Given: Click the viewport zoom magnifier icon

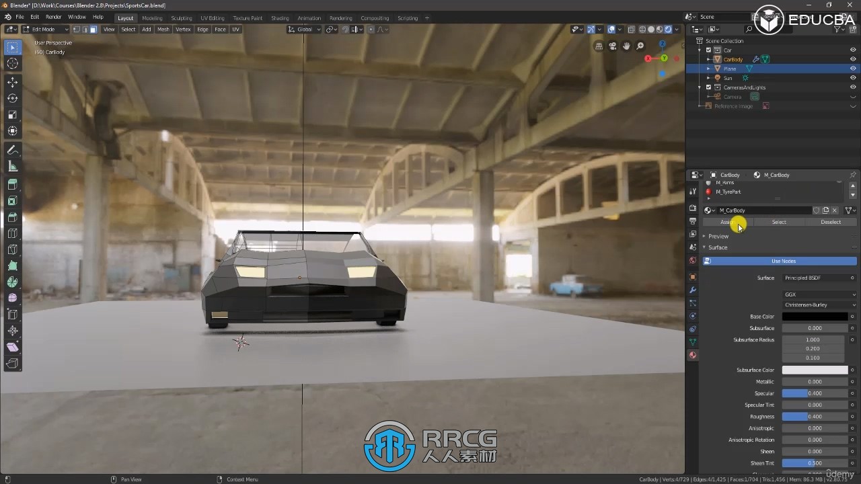Looking at the screenshot, I should pyautogui.click(x=640, y=46).
